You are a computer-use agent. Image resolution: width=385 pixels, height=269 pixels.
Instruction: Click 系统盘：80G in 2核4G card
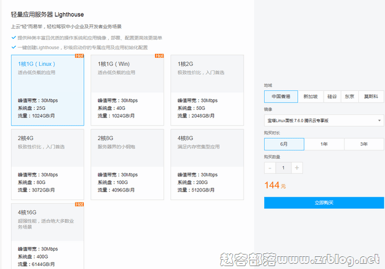pos(32,182)
